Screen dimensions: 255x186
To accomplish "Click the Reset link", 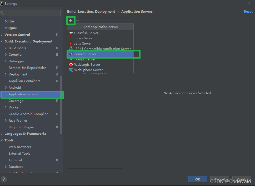I will tap(248, 12).
